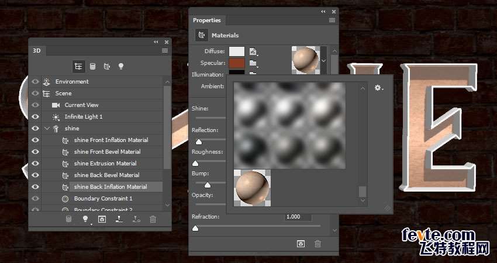Collapse Properties panel with double arrows

[323, 12]
